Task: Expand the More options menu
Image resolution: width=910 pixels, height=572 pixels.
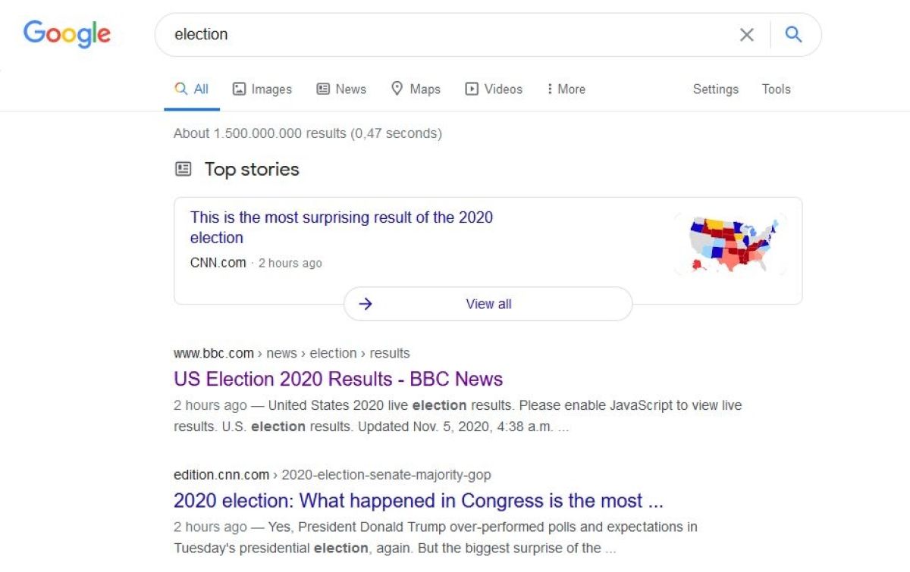Action: tap(566, 89)
